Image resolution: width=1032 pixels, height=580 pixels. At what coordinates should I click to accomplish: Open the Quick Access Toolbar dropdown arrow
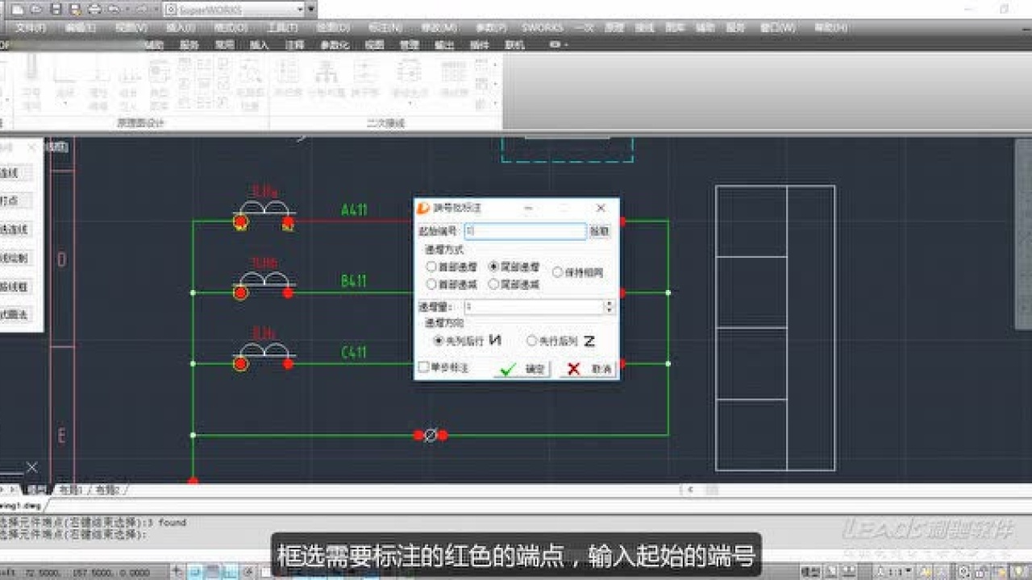pyautogui.click(x=313, y=8)
